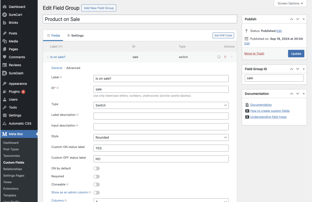Viewport: 312px width, 202px height.
Task: Toggle the 'Show as an admin column' switch
Action: point(97,193)
